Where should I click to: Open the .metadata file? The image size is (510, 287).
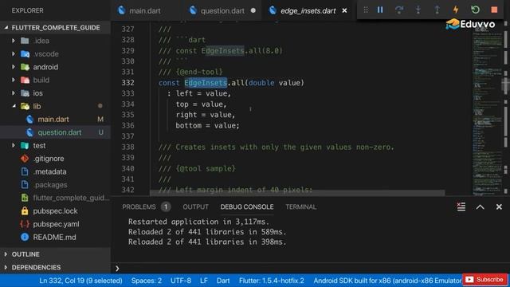(49, 172)
